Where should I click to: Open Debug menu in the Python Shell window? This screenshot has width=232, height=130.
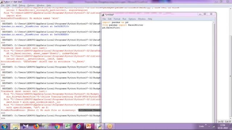coord(22,5)
